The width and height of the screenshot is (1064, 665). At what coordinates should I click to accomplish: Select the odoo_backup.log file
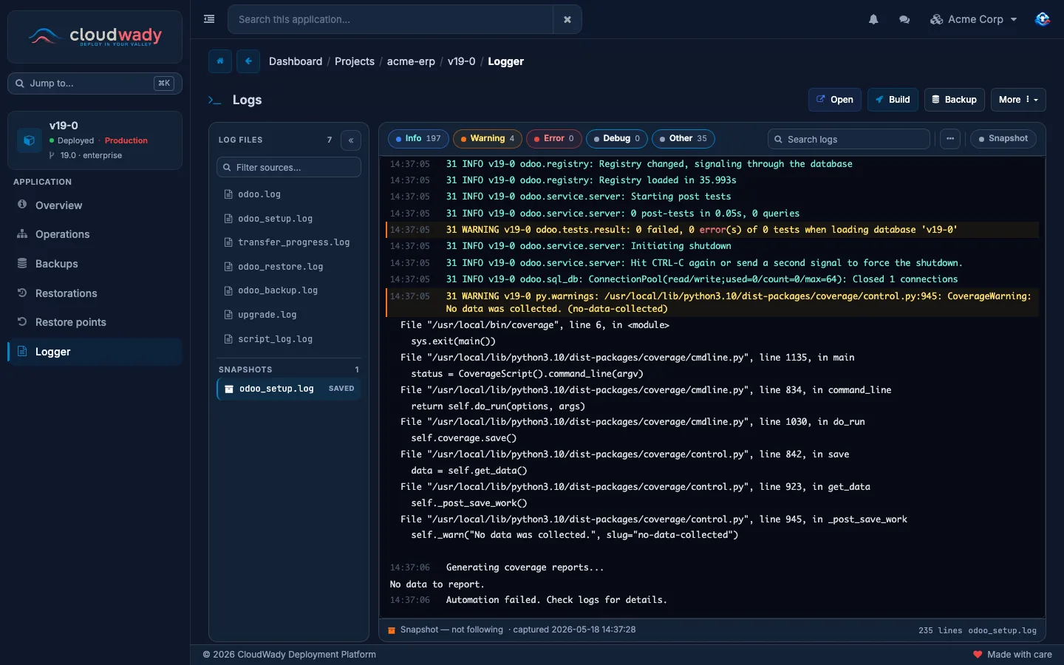pos(289,290)
